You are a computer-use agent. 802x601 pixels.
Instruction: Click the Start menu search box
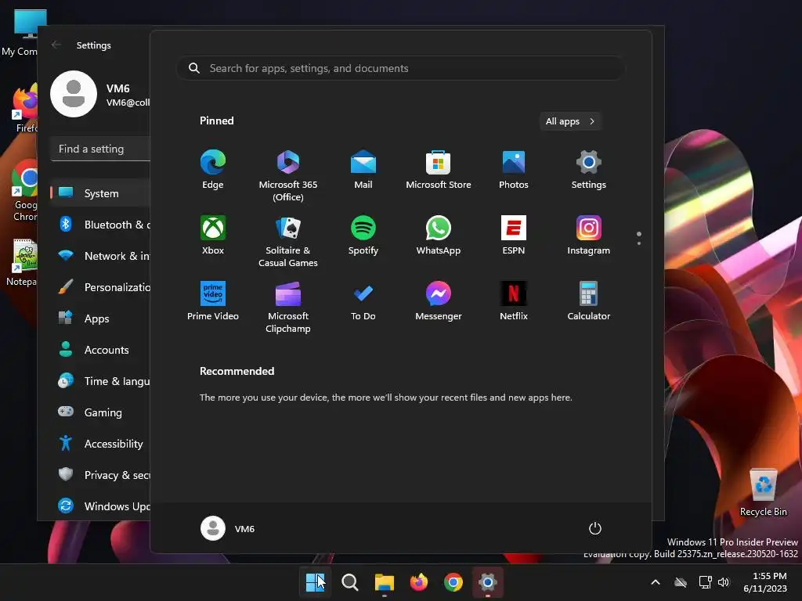coord(401,68)
